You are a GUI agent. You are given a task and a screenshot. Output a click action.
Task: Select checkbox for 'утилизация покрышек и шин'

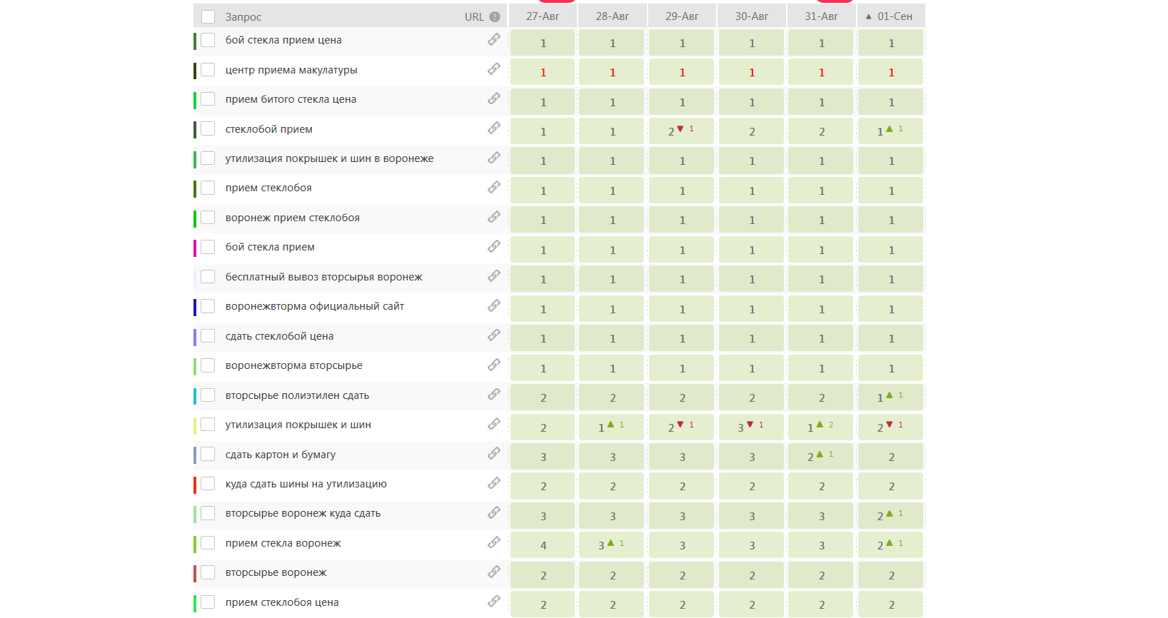click(208, 425)
